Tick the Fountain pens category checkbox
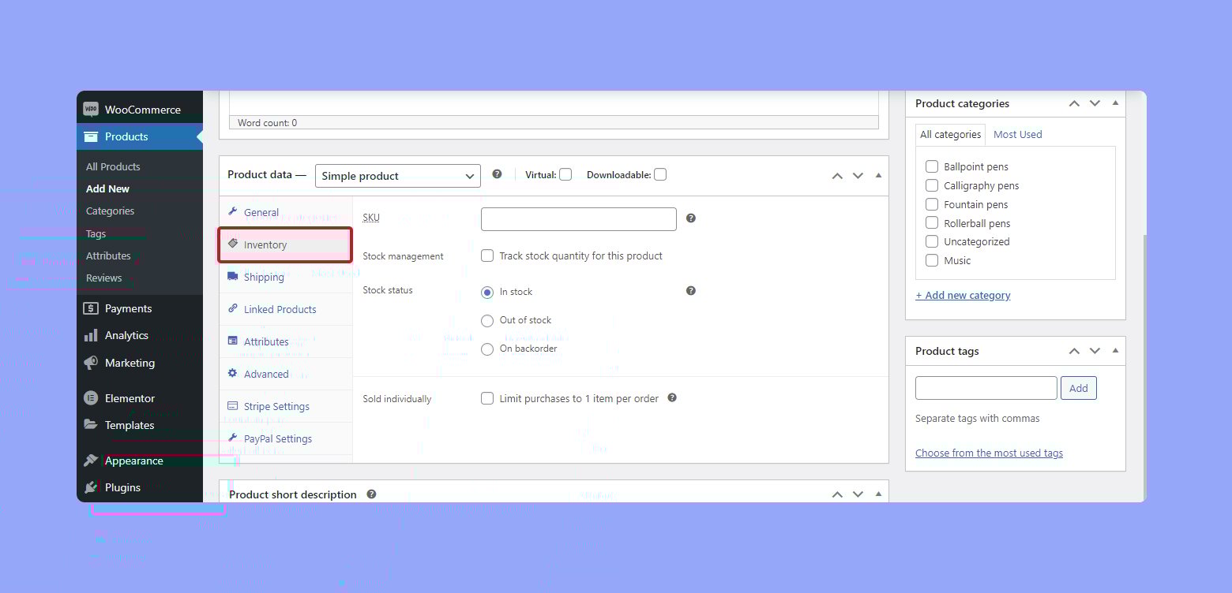The width and height of the screenshot is (1232, 593). pos(932,204)
